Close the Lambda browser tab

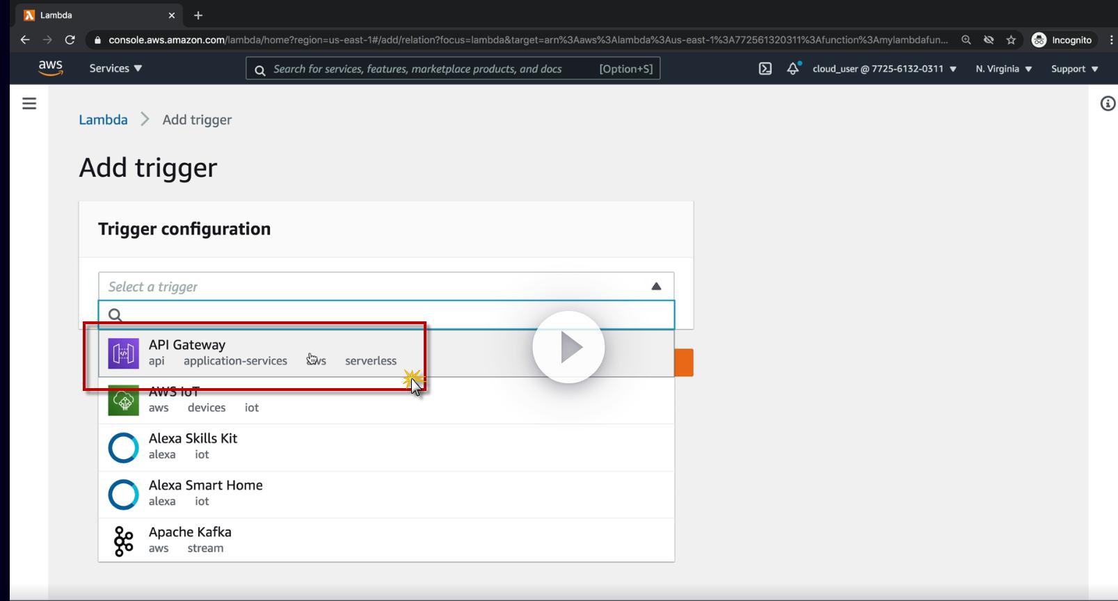172,15
